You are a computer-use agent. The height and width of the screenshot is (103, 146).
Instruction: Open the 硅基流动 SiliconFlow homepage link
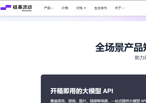[x=16, y=8]
